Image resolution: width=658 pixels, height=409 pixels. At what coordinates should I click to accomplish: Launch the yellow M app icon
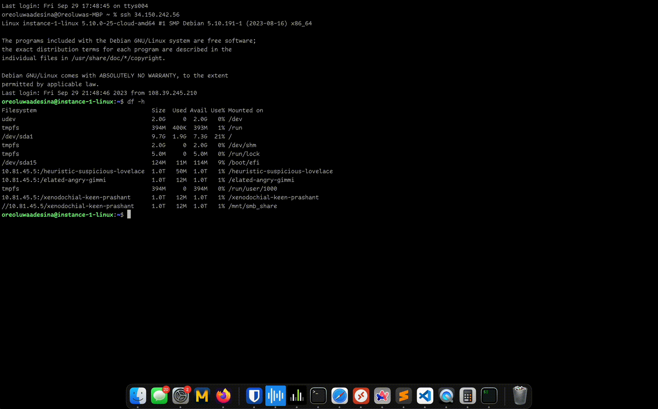pos(202,396)
